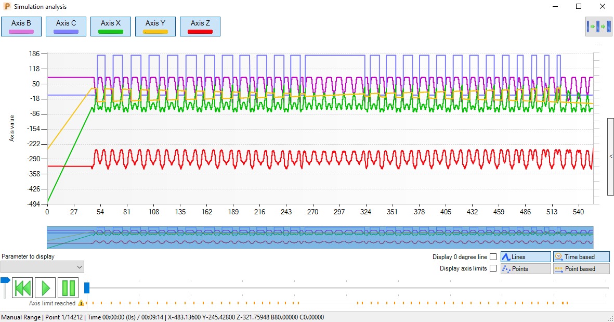Click the axis limit warning icon
614x322 pixels.
point(81,303)
